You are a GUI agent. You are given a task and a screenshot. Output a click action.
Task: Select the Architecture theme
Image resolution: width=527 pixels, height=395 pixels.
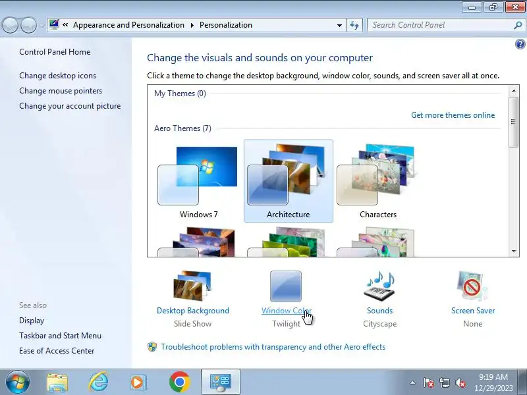[289, 182]
